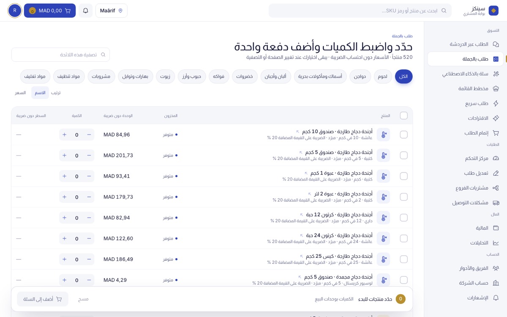Viewport: 507px width, 317px height.
Task: Open مشتريات الفروع page
Action: coord(466,188)
